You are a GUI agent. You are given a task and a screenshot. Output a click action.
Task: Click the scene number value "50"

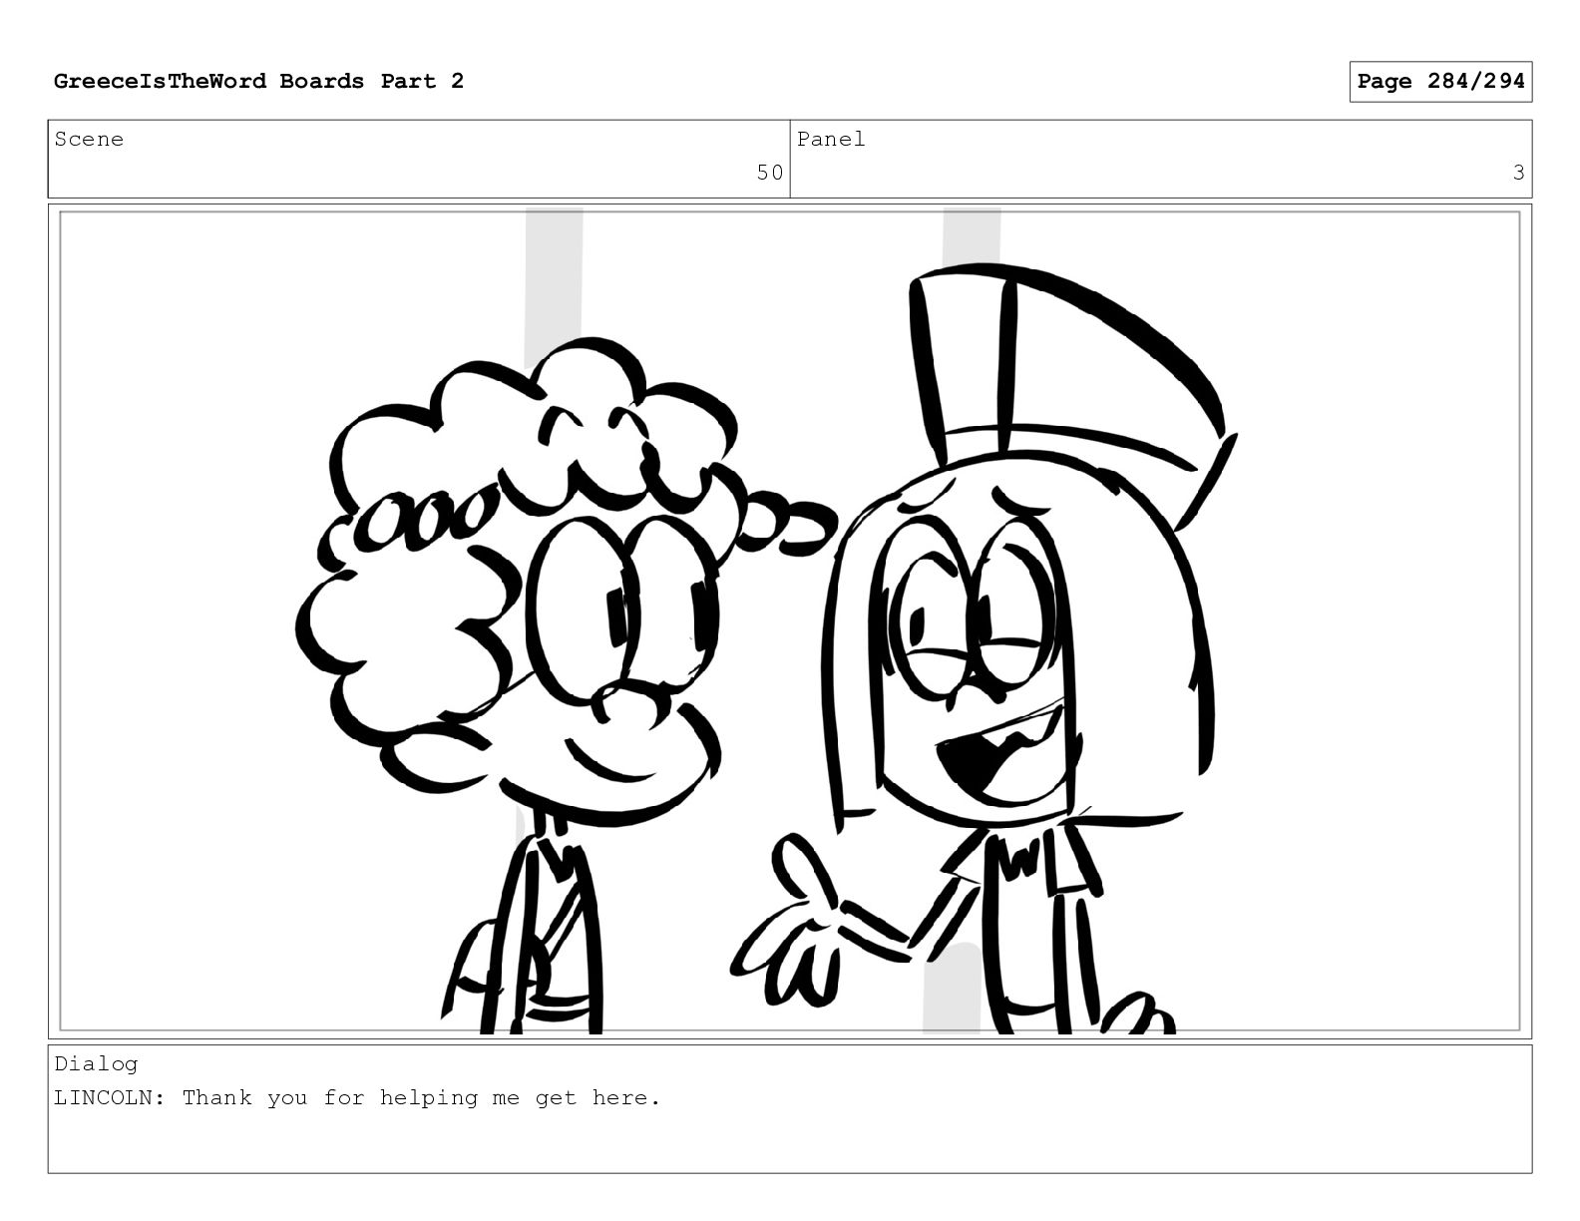coord(769,174)
